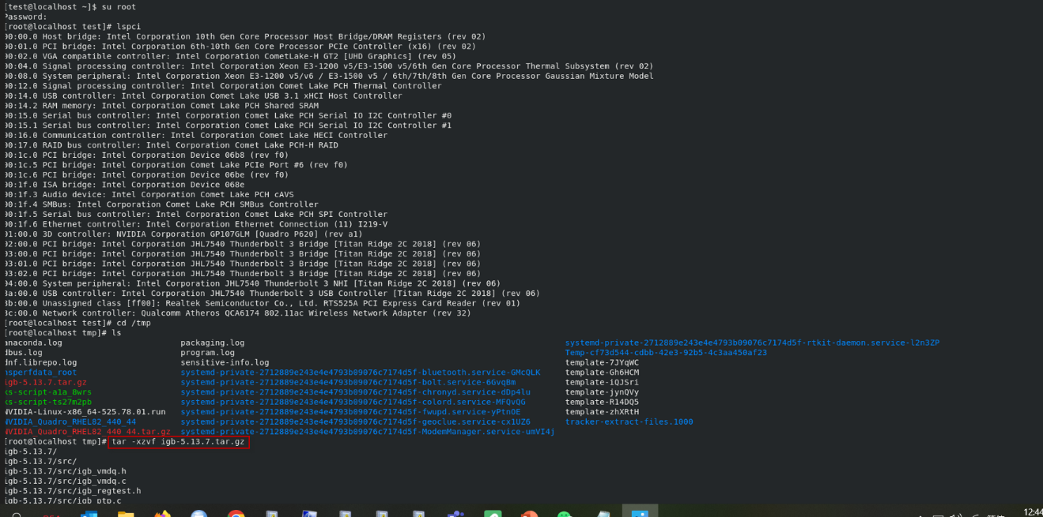Screen dimensions: 1043x517
Task: Click the 'lspci' command on the prompt line
Action: [x=128, y=26]
